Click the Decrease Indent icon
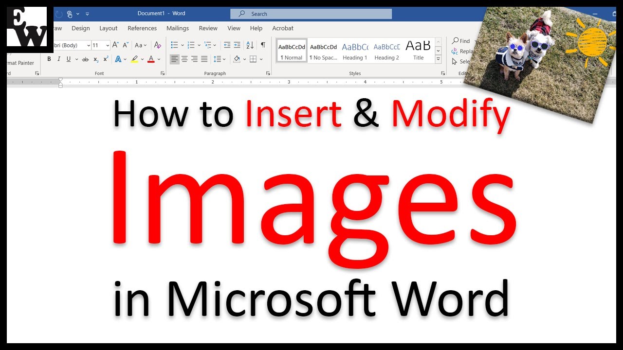Image resolution: width=623 pixels, height=350 pixels. click(227, 45)
